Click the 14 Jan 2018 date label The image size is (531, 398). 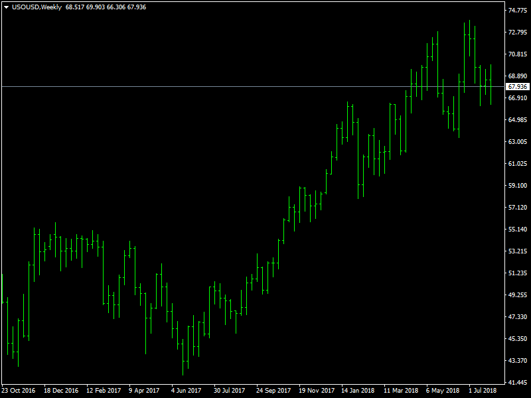358,391
